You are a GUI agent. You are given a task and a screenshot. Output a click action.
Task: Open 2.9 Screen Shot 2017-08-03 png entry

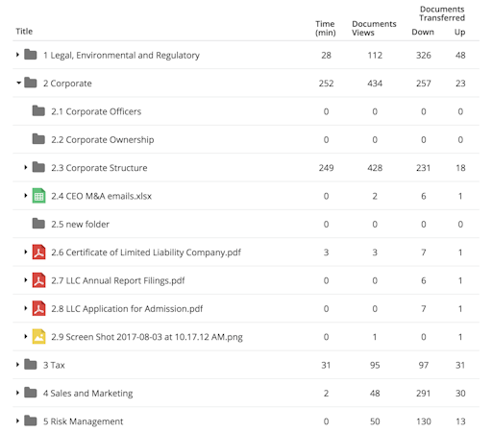(x=147, y=337)
